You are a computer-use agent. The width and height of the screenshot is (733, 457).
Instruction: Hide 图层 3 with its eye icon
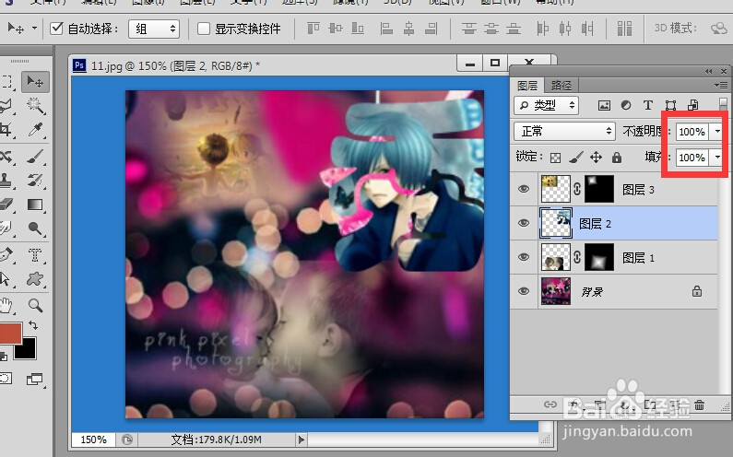tap(524, 189)
